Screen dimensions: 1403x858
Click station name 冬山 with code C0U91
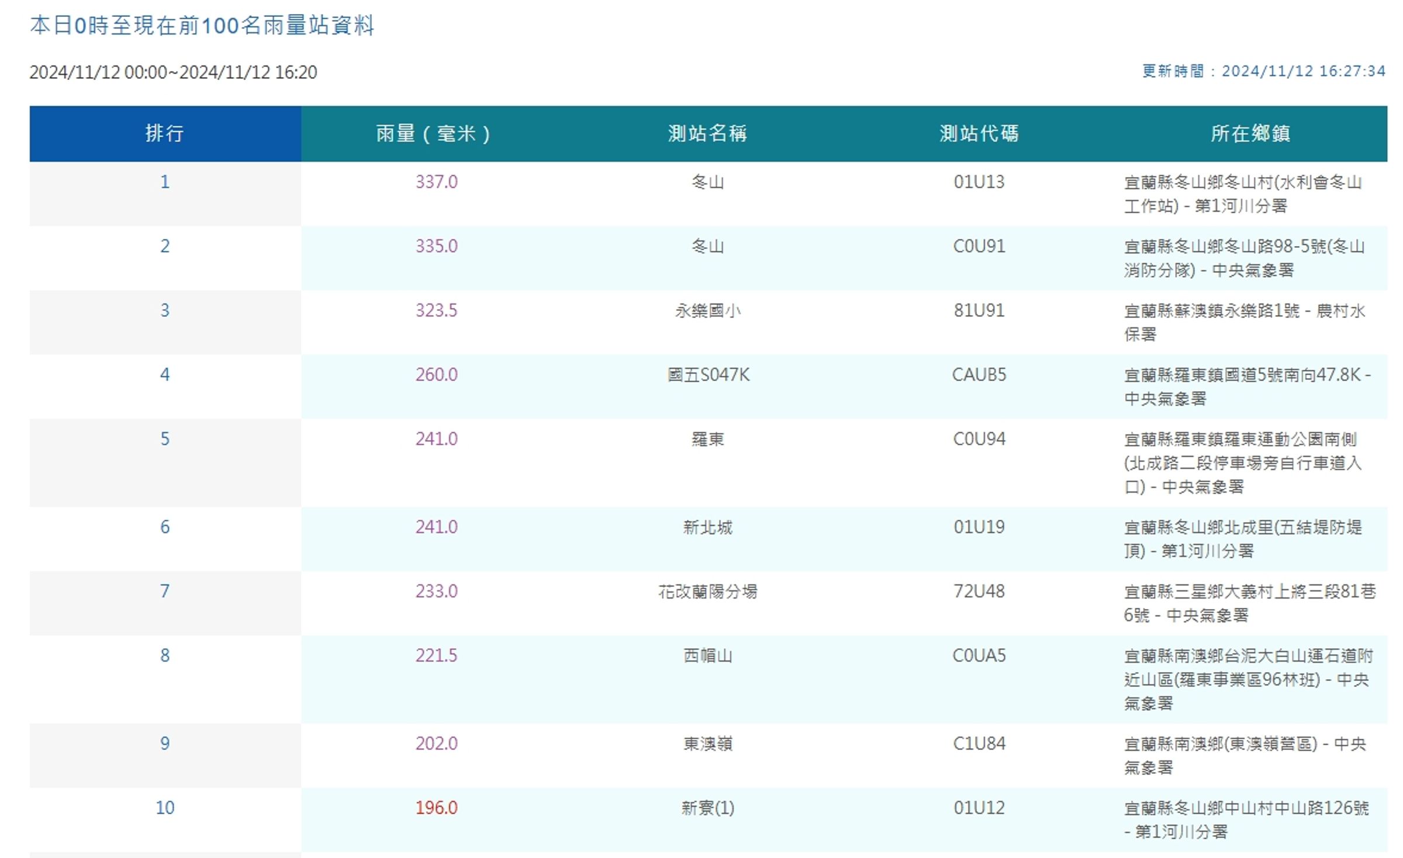pyautogui.click(x=708, y=247)
